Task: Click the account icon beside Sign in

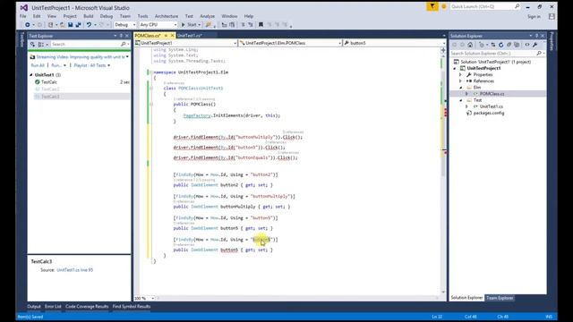Action: point(552,16)
